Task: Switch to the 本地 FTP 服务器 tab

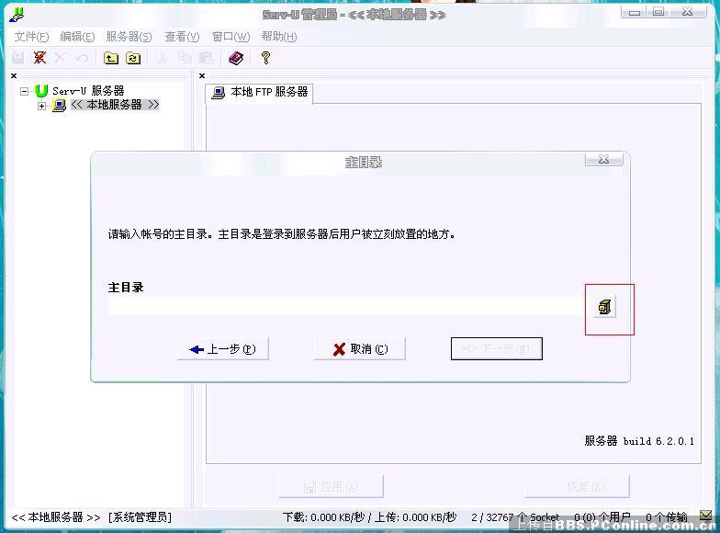Action: (260, 93)
